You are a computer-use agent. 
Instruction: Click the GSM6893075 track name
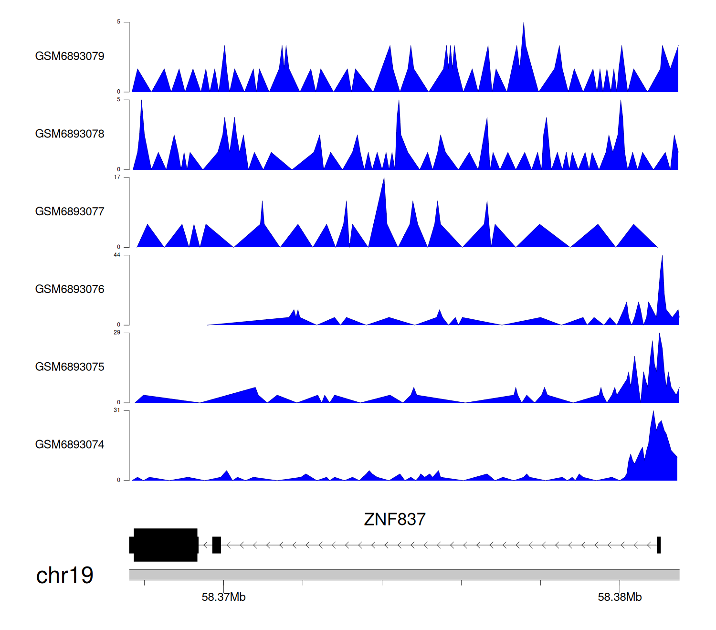[70, 367]
